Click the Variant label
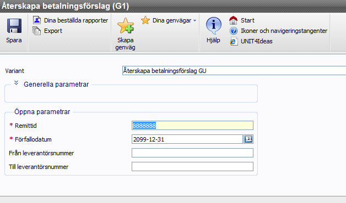The height and width of the screenshot is (203, 346). pos(14,71)
